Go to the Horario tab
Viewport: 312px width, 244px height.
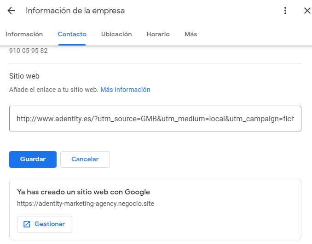click(x=158, y=34)
